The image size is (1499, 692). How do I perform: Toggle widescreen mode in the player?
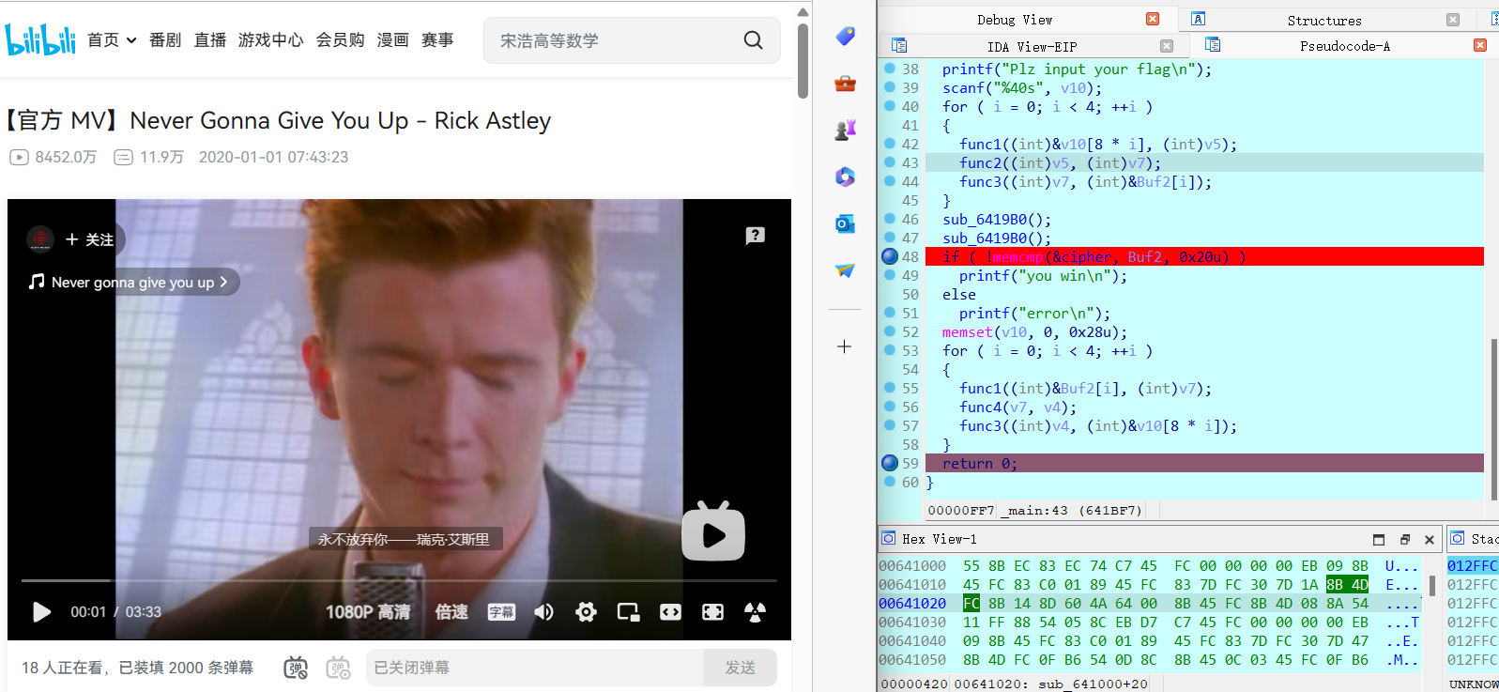point(670,612)
